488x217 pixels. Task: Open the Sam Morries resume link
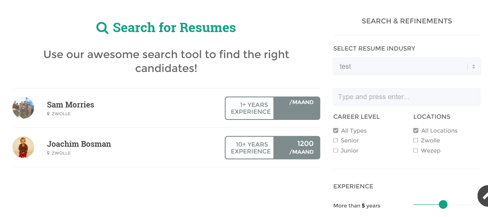click(x=71, y=105)
